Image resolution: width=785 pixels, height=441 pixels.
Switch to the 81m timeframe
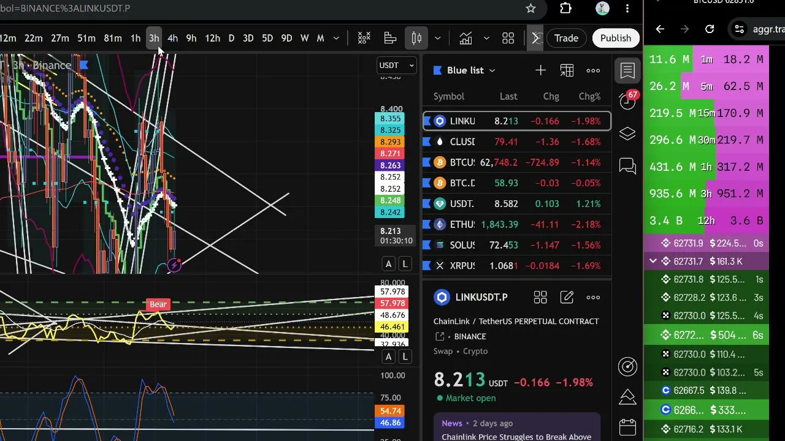(x=112, y=38)
